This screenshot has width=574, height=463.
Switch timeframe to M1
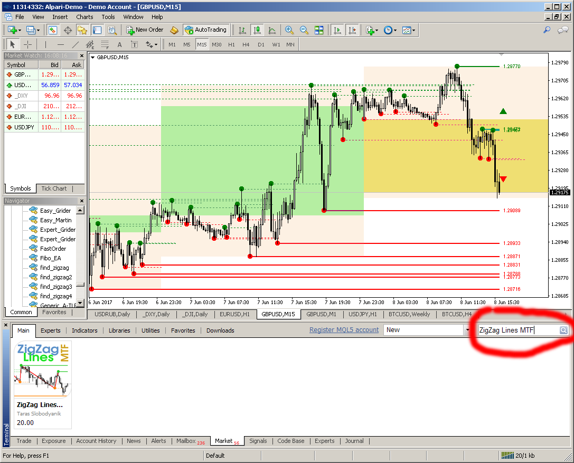tap(172, 45)
